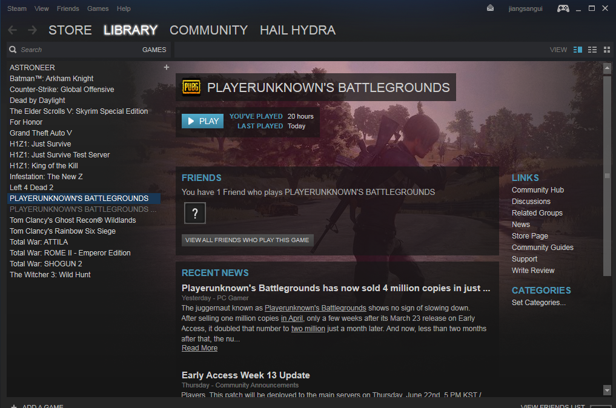The height and width of the screenshot is (408, 616).
Task: Open the View menu
Action: (x=42, y=8)
